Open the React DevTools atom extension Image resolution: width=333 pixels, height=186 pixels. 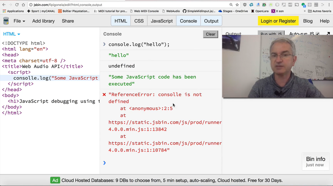point(310,5)
